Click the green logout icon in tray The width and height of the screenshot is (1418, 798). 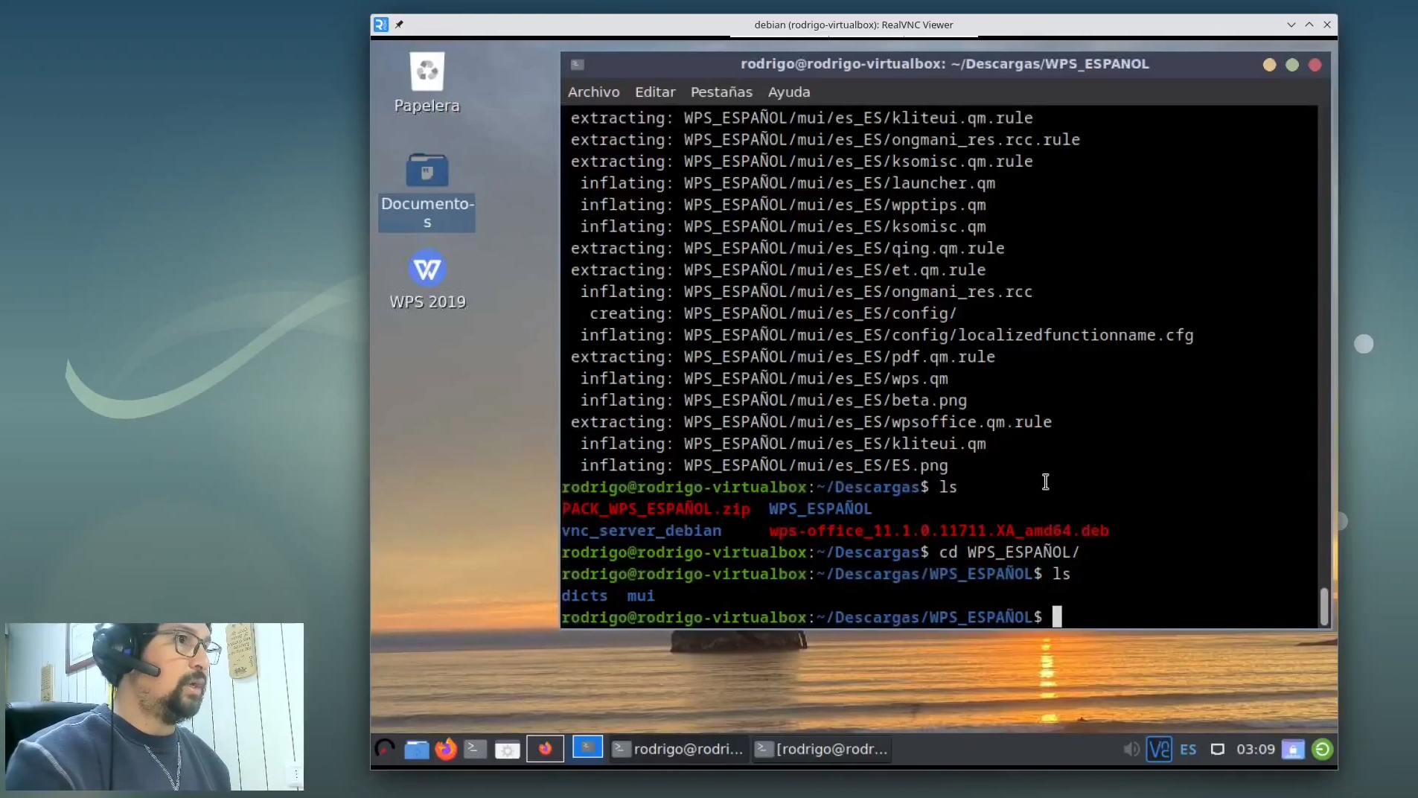[x=1322, y=750]
